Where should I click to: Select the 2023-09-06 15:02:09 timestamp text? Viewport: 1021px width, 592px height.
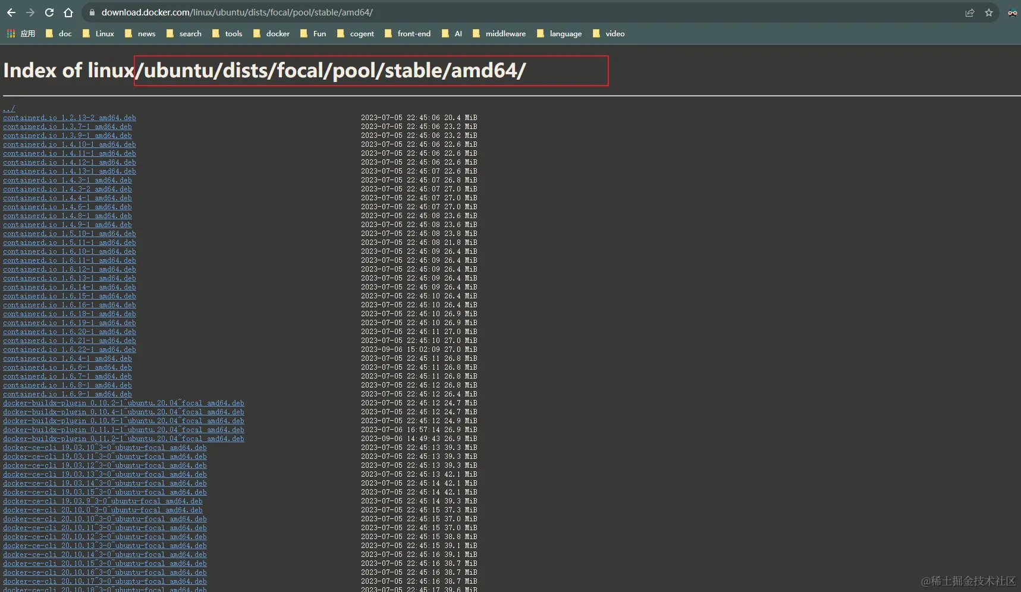pyautogui.click(x=400, y=349)
